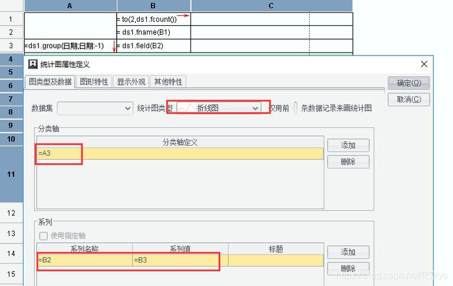The width and height of the screenshot is (453, 286).
Task: Select spreadsheet column A header
Action: point(70,6)
